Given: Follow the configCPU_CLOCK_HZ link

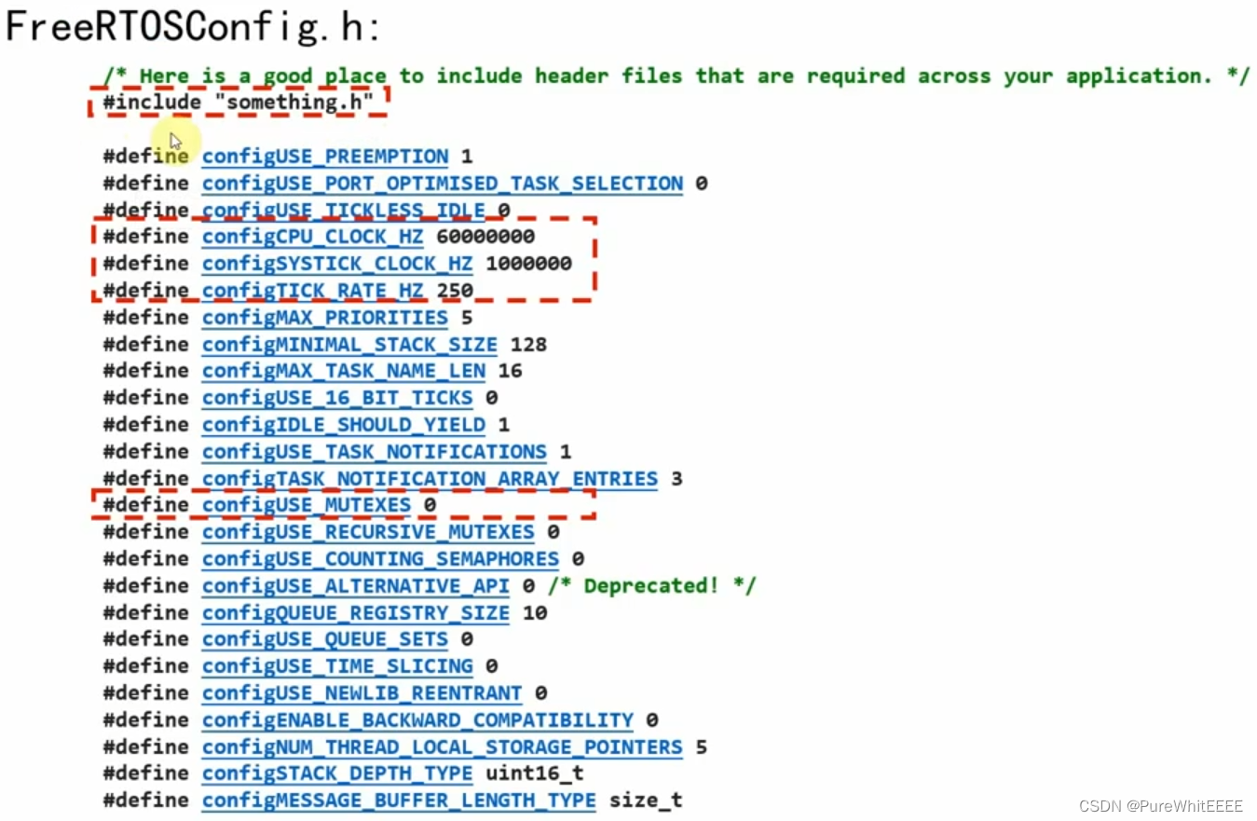Looking at the screenshot, I should point(313,237).
